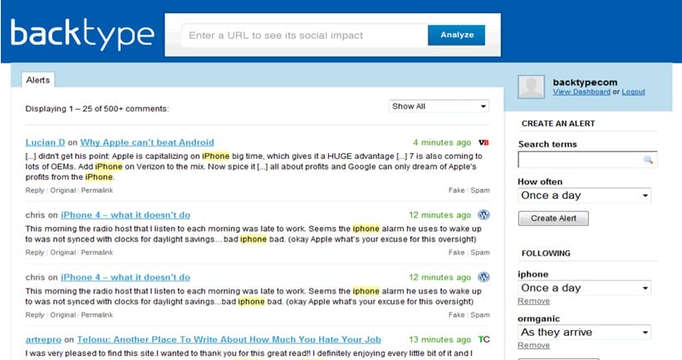Screen dimensions: 682x360
Task: Click the TC source icon on artrepro's comment
Action: coord(484,339)
